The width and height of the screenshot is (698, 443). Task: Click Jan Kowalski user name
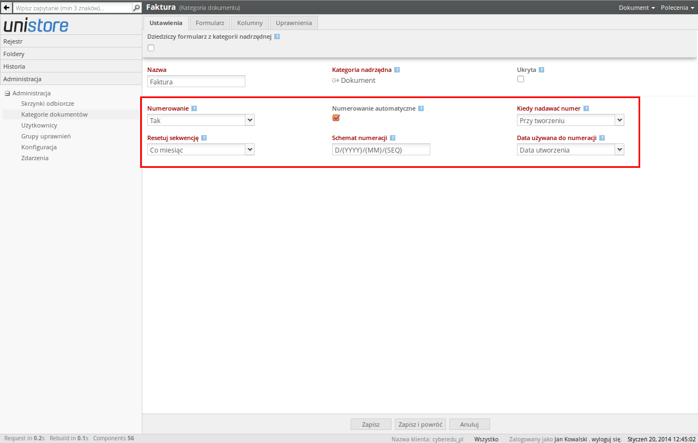click(571, 439)
